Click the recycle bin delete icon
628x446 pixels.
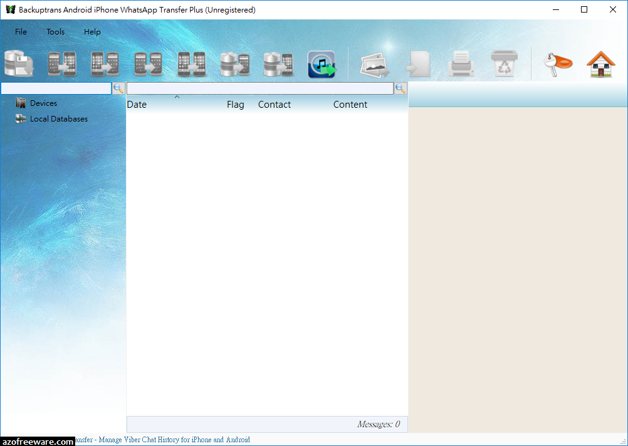505,63
